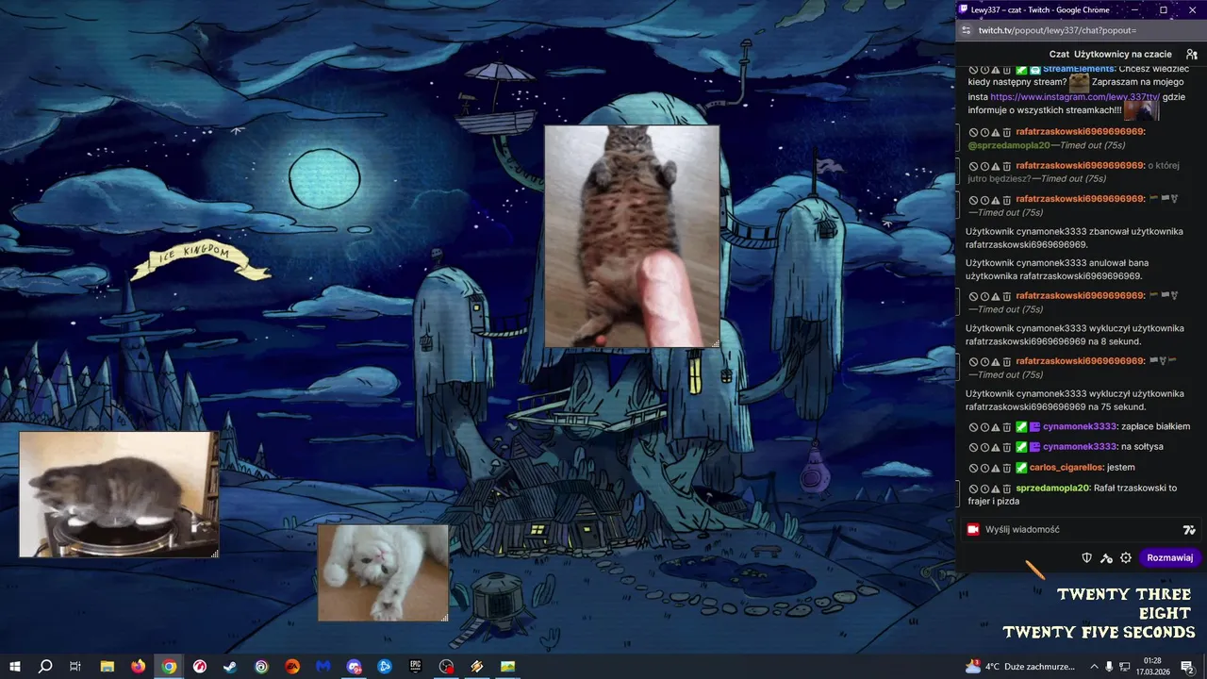Select the white cat lying image

[x=383, y=572]
